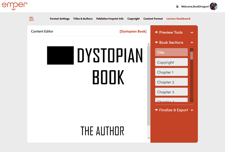Open the Format Settings tab
Viewport: 225px width, 152px height.
click(x=60, y=19)
